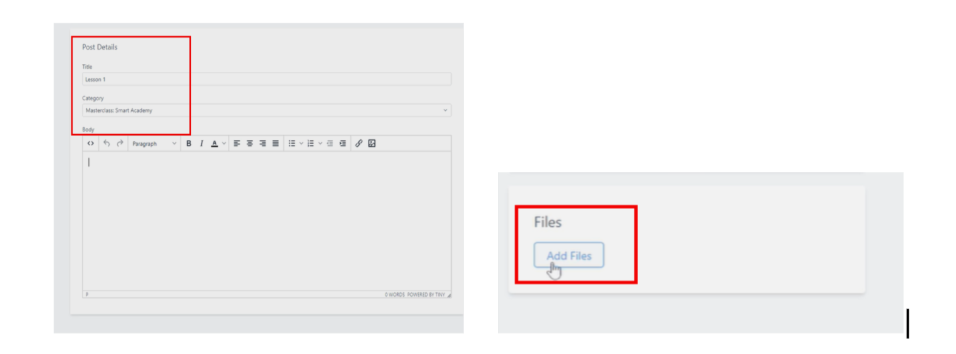Align text left

click(237, 144)
